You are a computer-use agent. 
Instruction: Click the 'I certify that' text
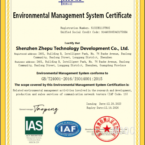72,43
